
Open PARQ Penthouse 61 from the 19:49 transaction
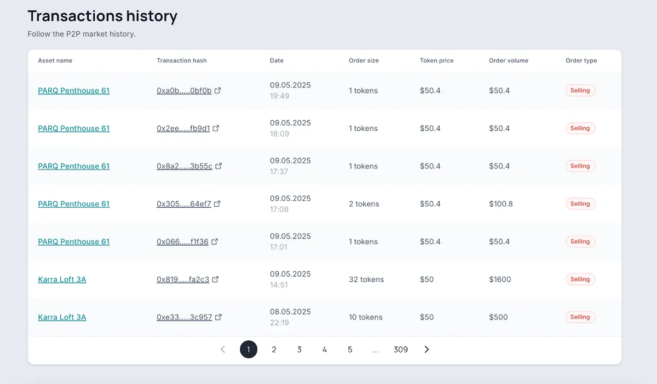click(74, 90)
